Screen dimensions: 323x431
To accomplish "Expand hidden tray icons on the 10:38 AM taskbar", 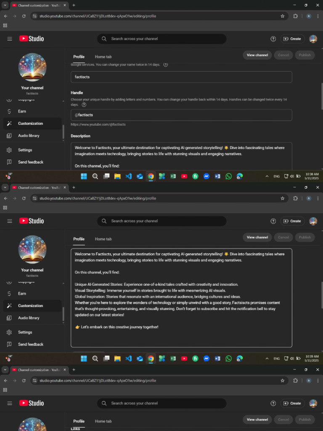I will click(x=267, y=176).
